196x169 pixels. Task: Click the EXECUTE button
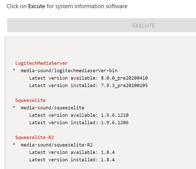[102, 25]
